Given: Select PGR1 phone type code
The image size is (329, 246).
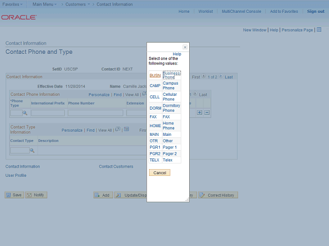Looking at the screenshot, I should tap(155, 147).
